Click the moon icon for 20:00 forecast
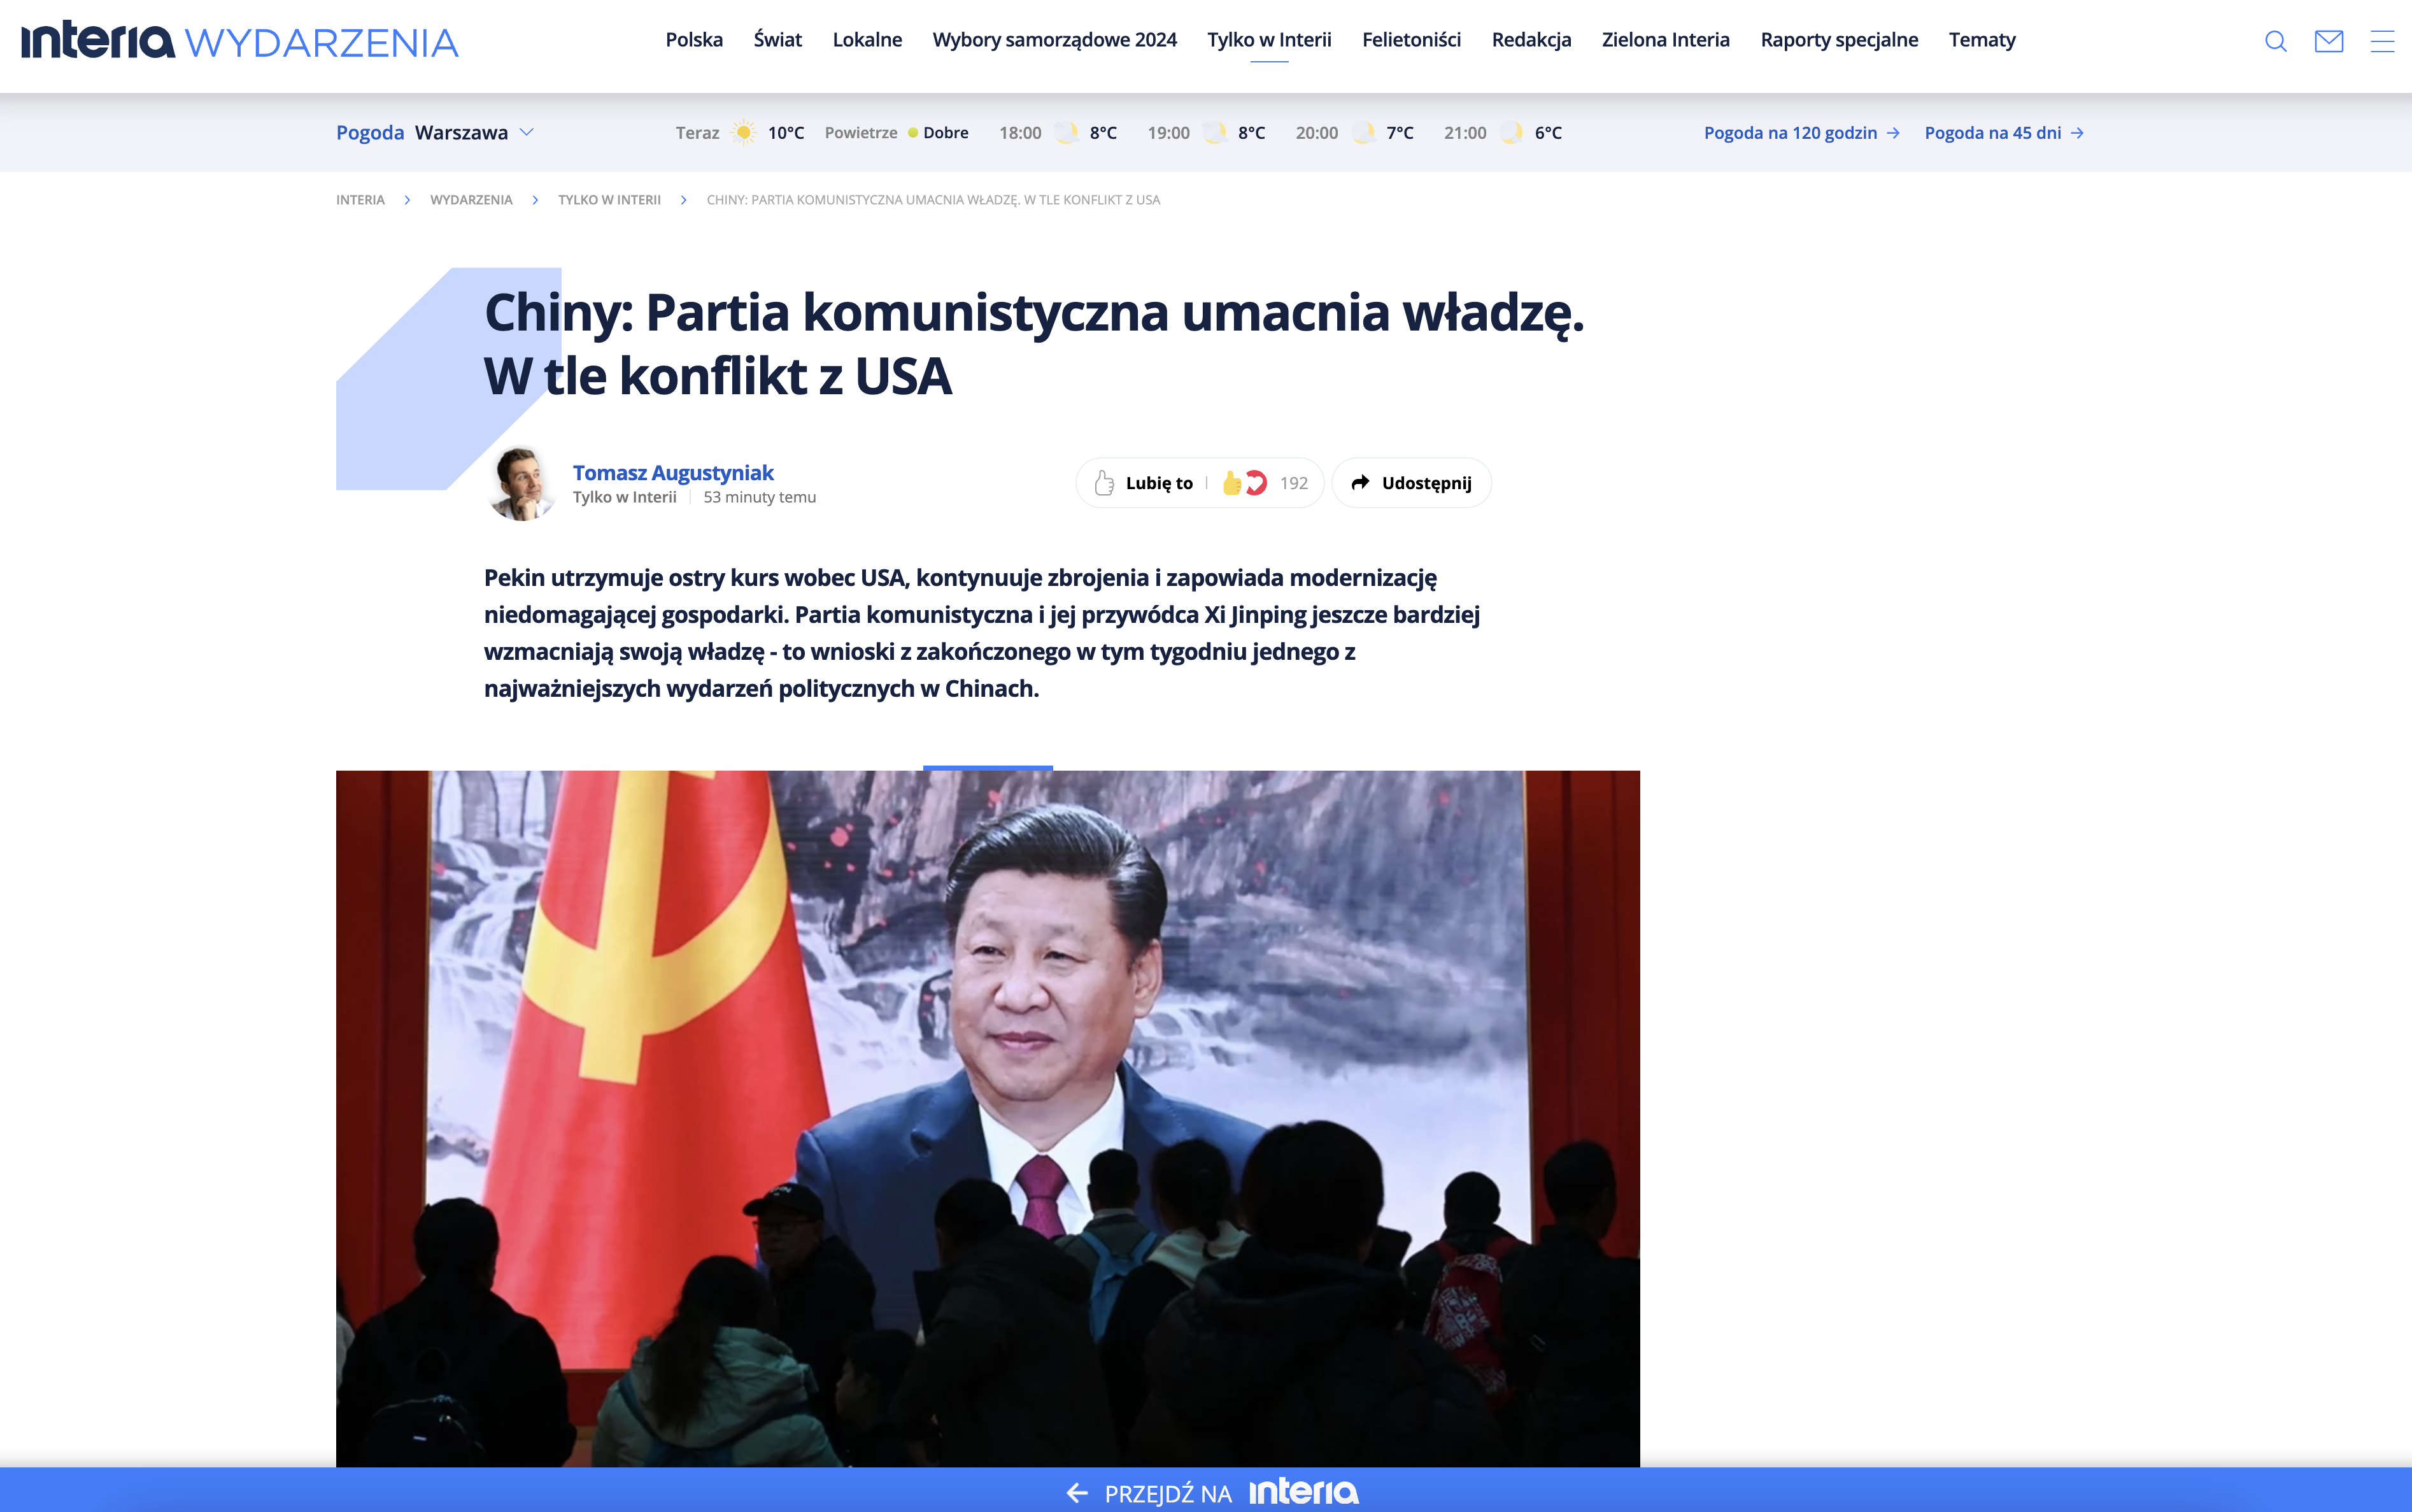 click(x=1363, y=133)
